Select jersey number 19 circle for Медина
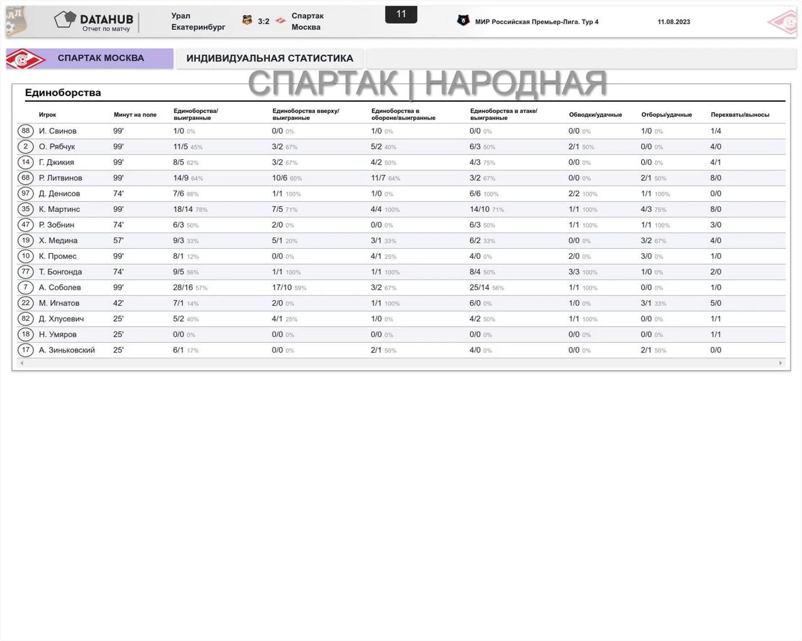Viewport: 802px width, 641px height. [26, 240]
